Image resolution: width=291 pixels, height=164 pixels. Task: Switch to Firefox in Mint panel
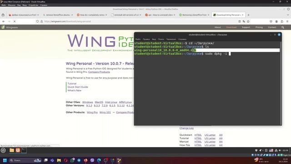[18, 150]
